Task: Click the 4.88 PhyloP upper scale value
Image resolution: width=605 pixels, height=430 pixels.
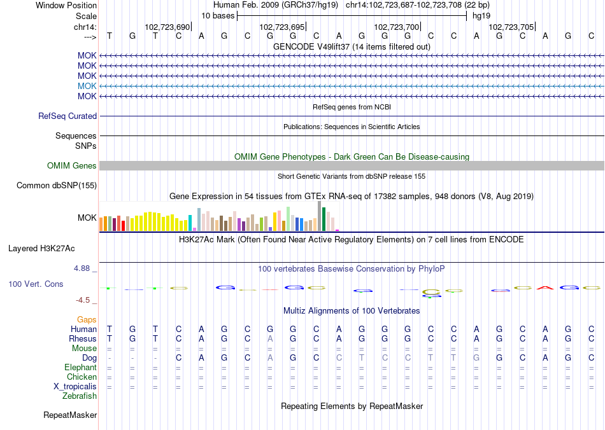Action: coord(82,268)
